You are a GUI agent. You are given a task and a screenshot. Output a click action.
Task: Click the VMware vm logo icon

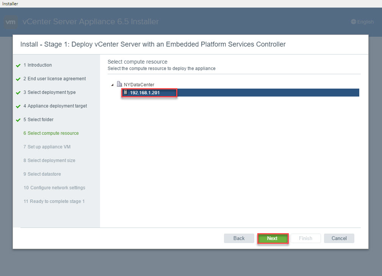[x=11, y=22]
